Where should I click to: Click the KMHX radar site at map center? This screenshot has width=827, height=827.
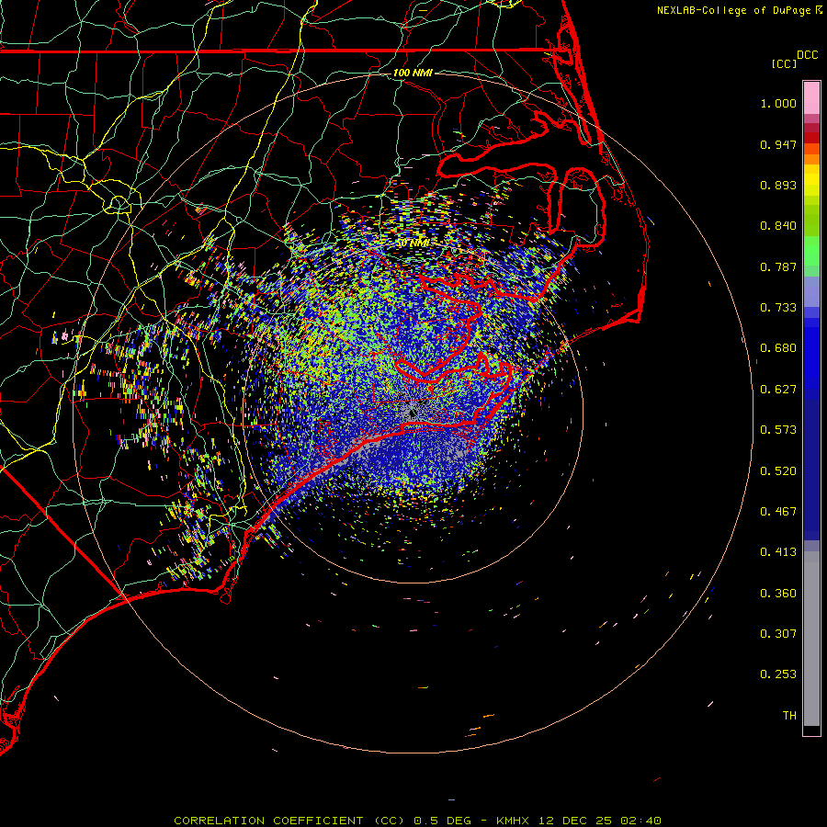pos(413,413)
